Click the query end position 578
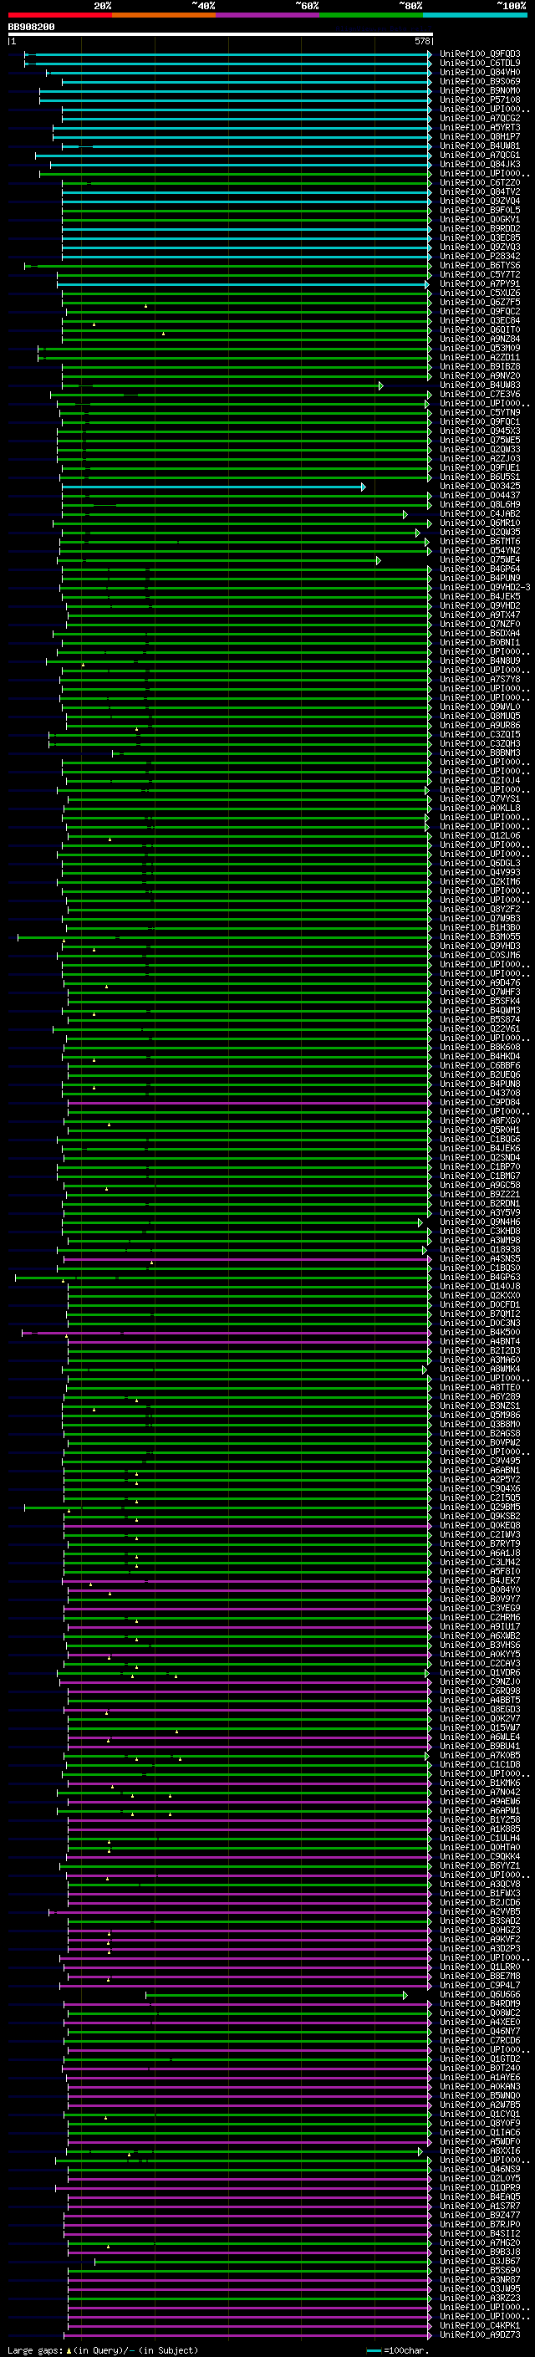The height and width of the screenshot is (2357, 535). tap(421, 41)
